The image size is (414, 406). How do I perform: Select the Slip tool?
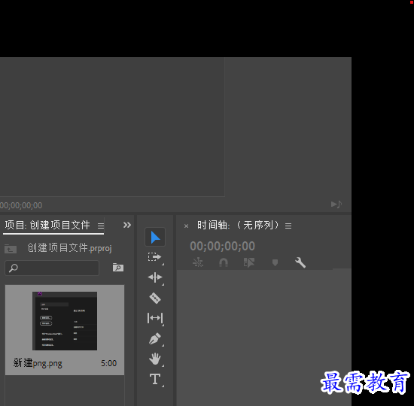[x=155, y=318]
